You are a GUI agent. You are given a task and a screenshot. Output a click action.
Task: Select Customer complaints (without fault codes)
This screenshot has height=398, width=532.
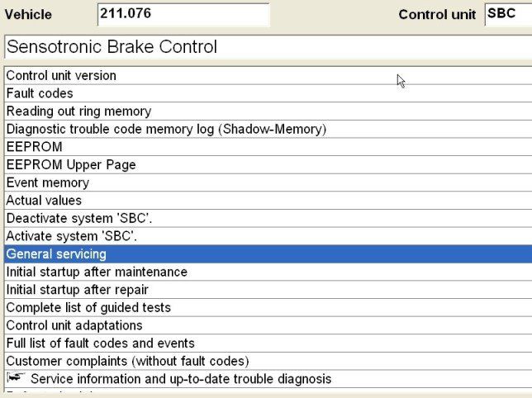[127, 361]
